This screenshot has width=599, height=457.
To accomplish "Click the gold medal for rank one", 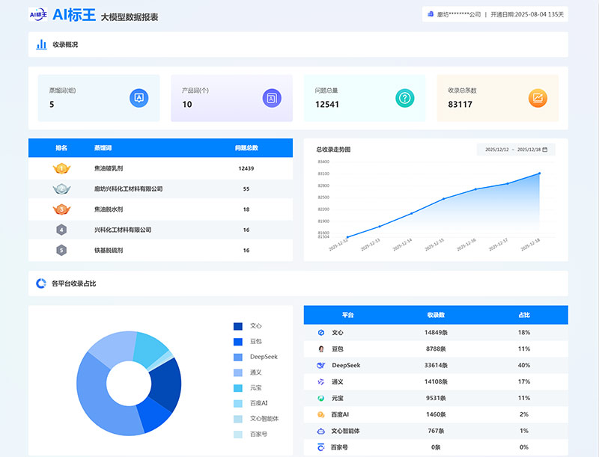I will pos(61,168).
